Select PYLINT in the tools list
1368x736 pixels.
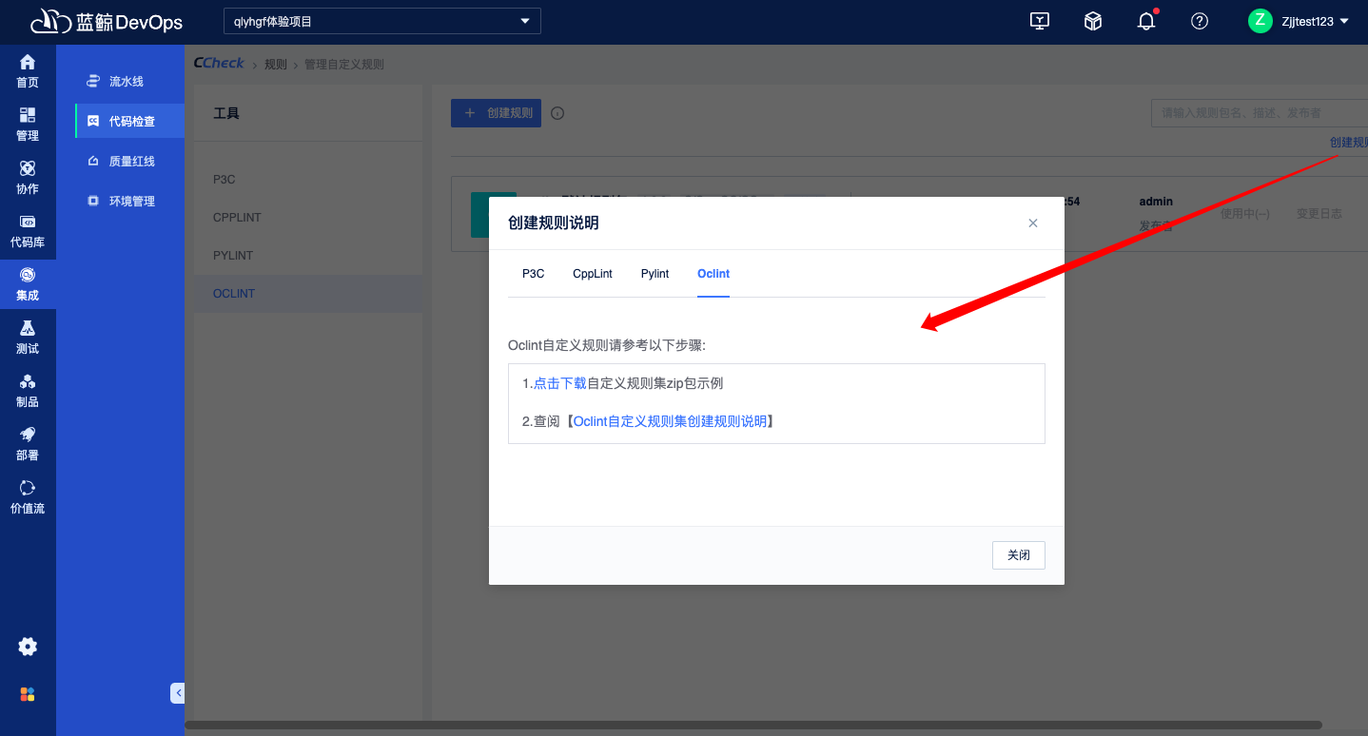(x=308, y=255)
